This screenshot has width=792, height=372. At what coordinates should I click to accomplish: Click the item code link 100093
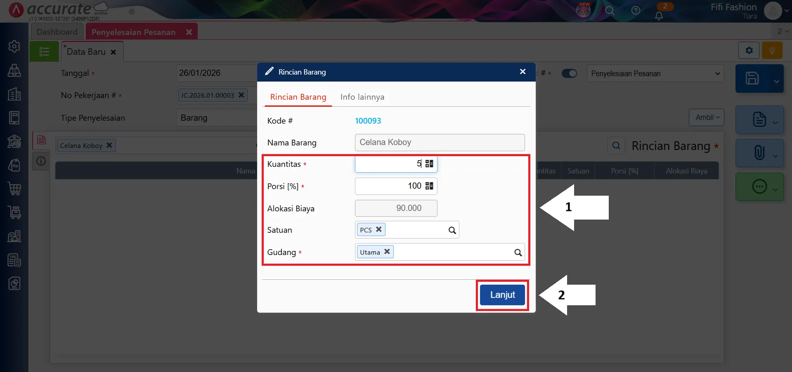click(368, 121)
